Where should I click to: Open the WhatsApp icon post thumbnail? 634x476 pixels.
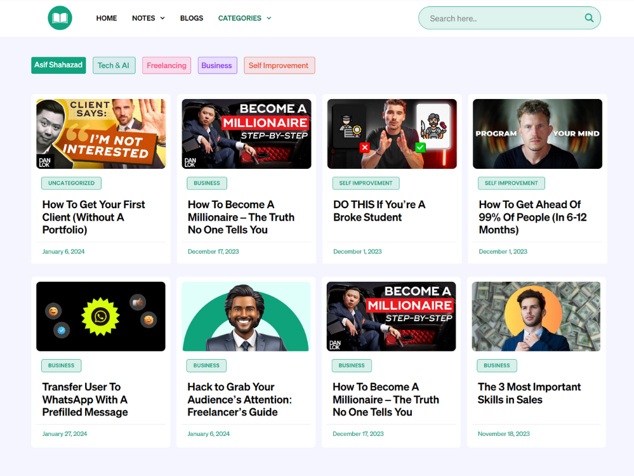(x=101, y=316)
